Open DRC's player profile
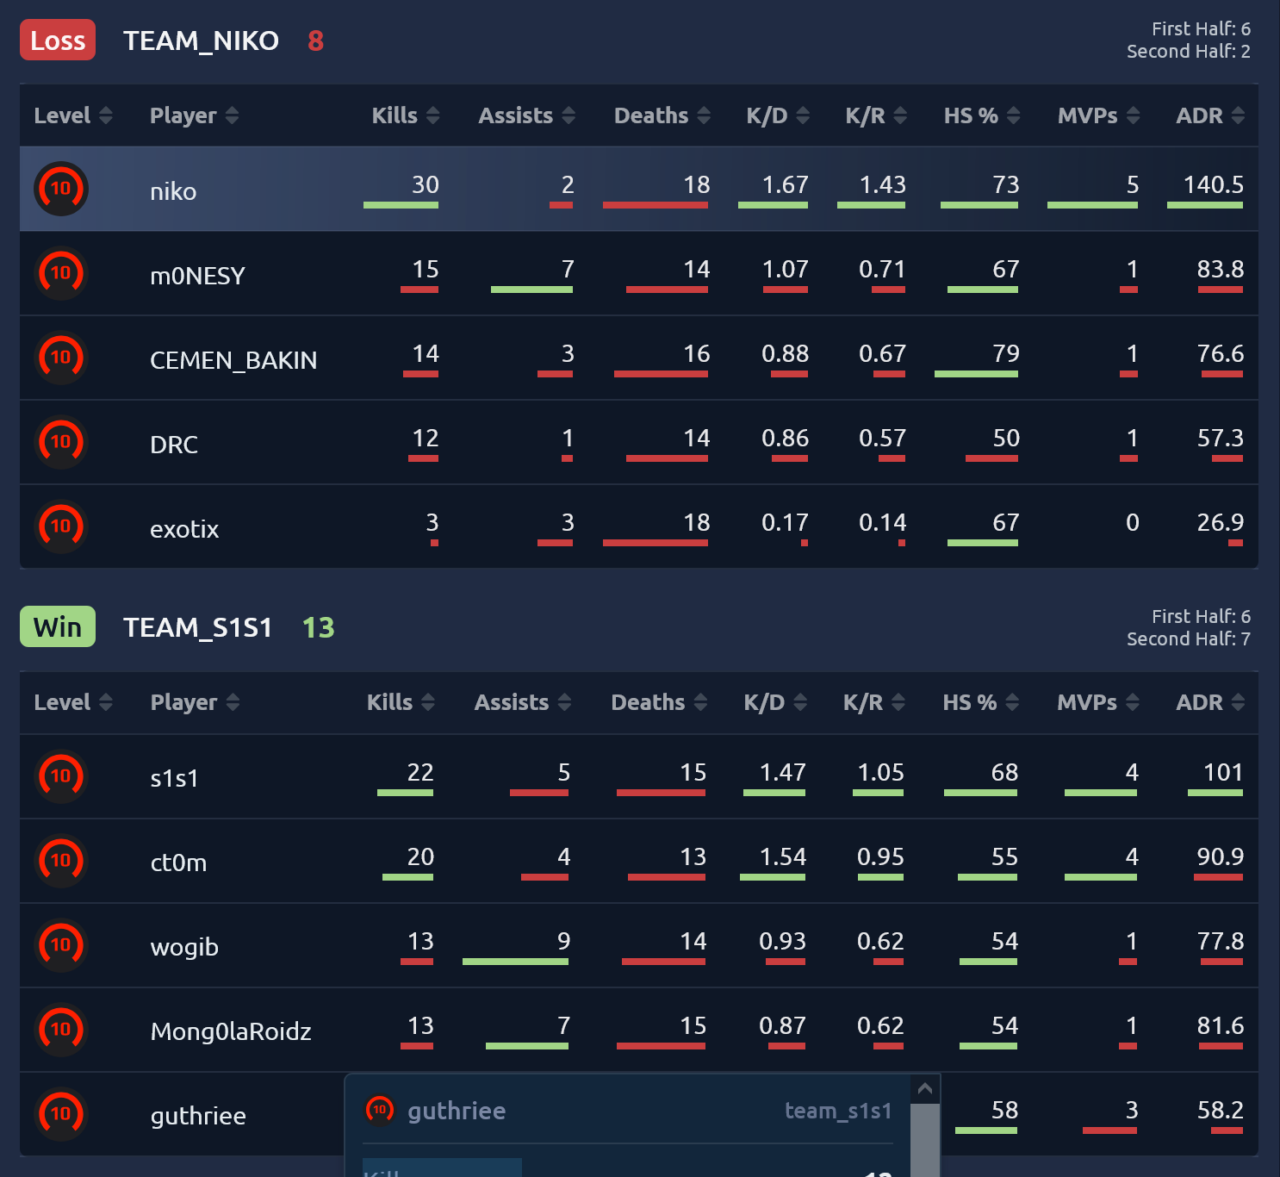The height and width of the screenshot is (1177, 1280). point(174,445)
